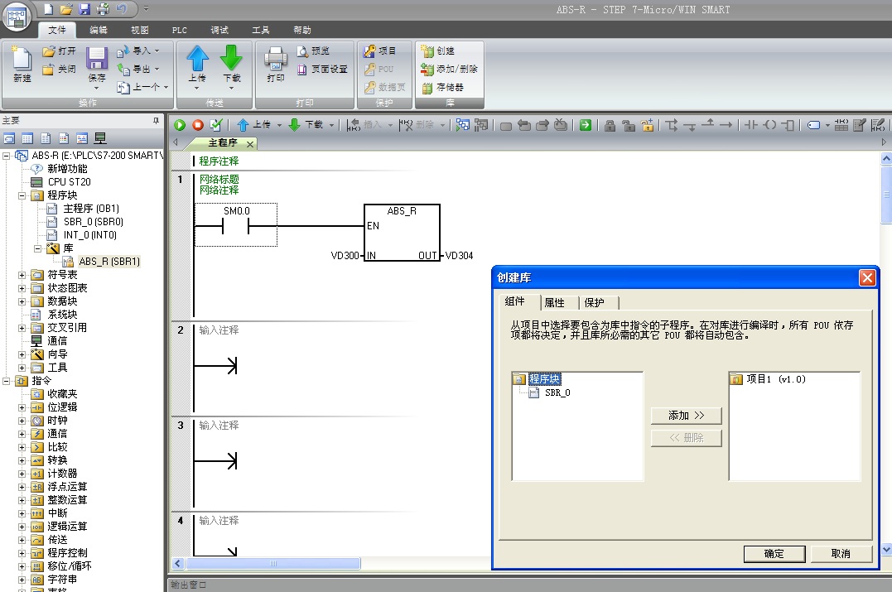Open Print Preview (预览)

click(x=313, y=51)
